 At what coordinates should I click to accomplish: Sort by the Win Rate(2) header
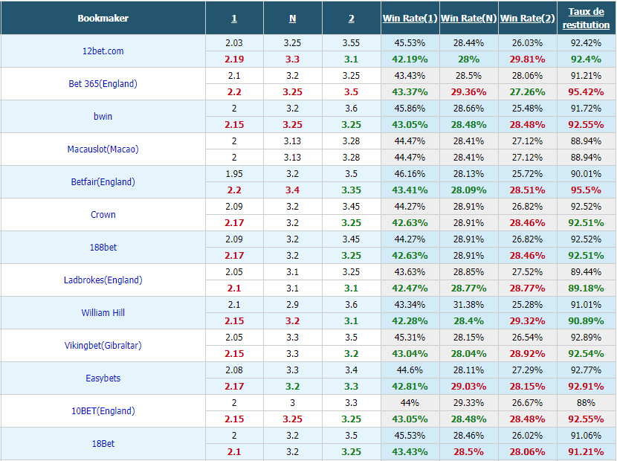[527, 19]
